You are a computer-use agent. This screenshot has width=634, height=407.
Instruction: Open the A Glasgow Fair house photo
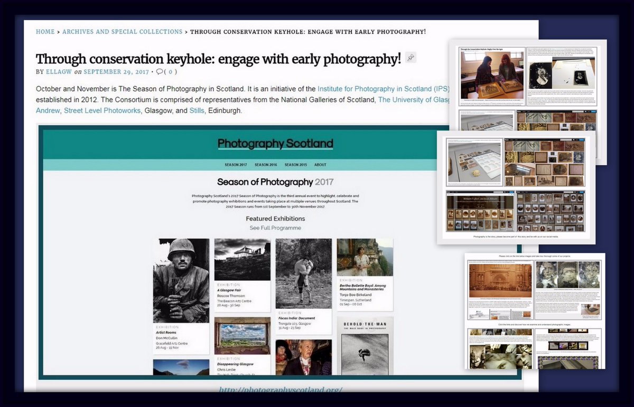[243, 259]
